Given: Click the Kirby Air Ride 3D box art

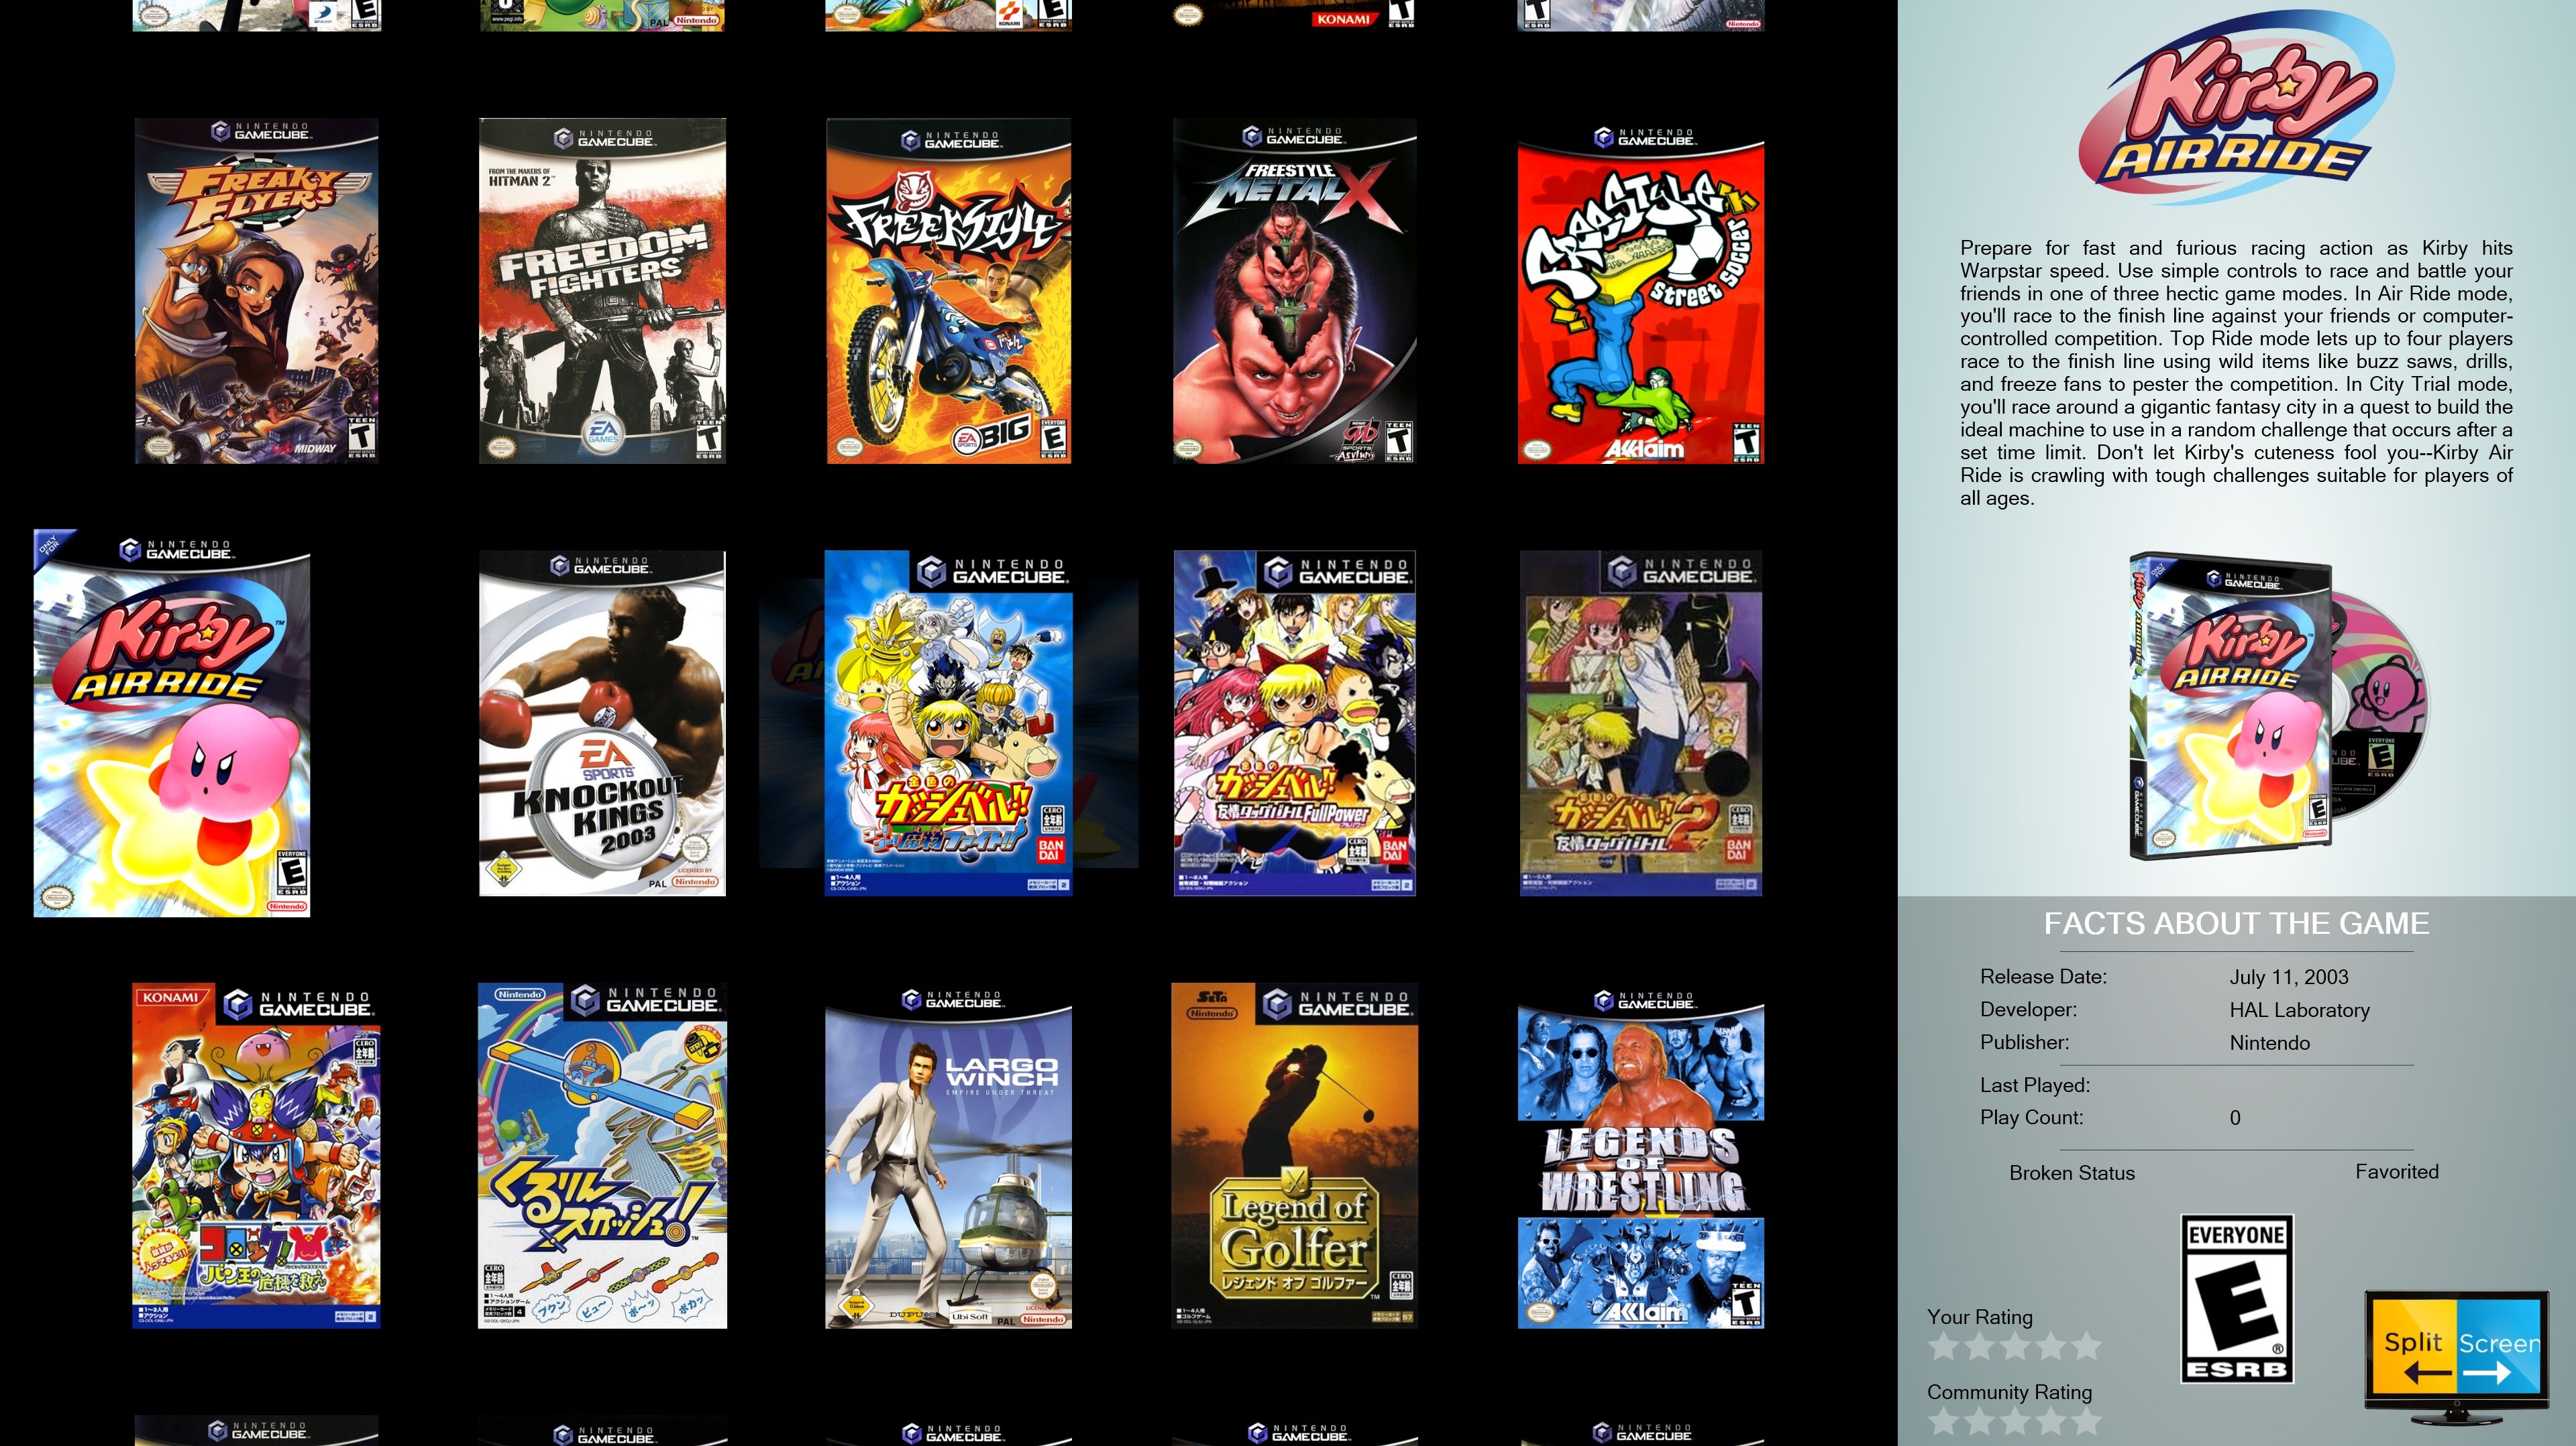Looking at the screenshot, I should (2231, 707).
